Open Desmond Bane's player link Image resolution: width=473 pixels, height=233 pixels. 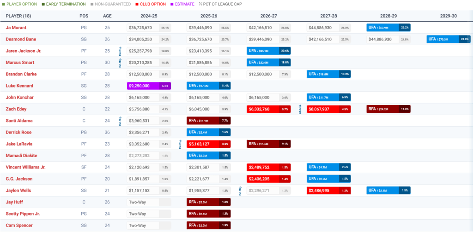[21, 39]
